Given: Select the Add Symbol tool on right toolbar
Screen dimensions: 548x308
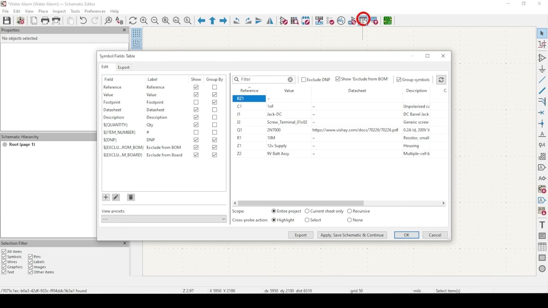Looking at the screenshot, I should pyautogui.click(x=542, y=58).
